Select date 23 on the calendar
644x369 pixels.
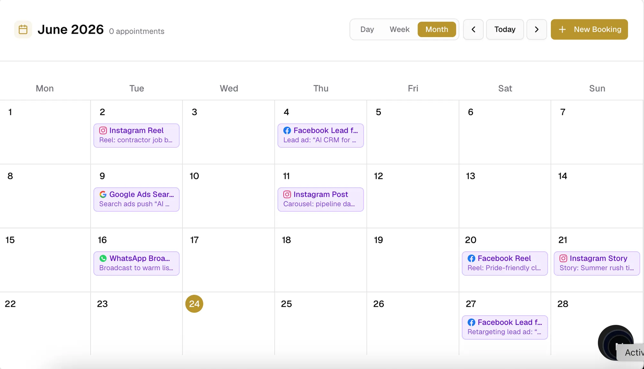tap(102, 304)
